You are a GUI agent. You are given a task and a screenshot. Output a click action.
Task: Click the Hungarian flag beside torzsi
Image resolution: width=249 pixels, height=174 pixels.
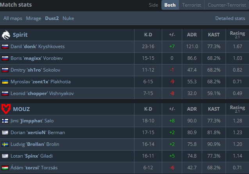(5, 168)
